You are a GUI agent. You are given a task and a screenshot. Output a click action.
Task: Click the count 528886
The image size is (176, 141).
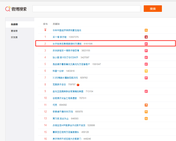point(91,125)
